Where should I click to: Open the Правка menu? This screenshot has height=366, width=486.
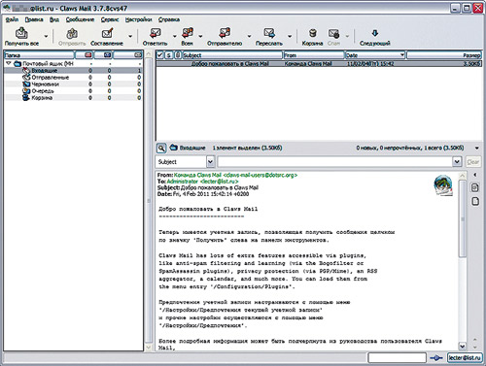click(x=34, y=19)
